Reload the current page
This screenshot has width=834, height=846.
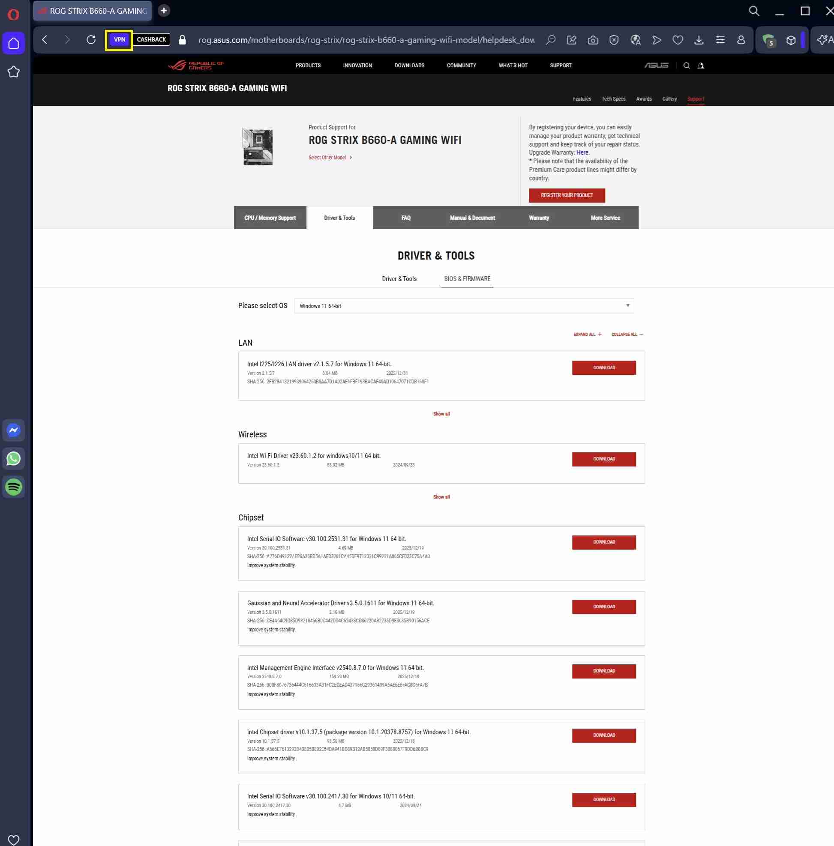click(91, 40)
